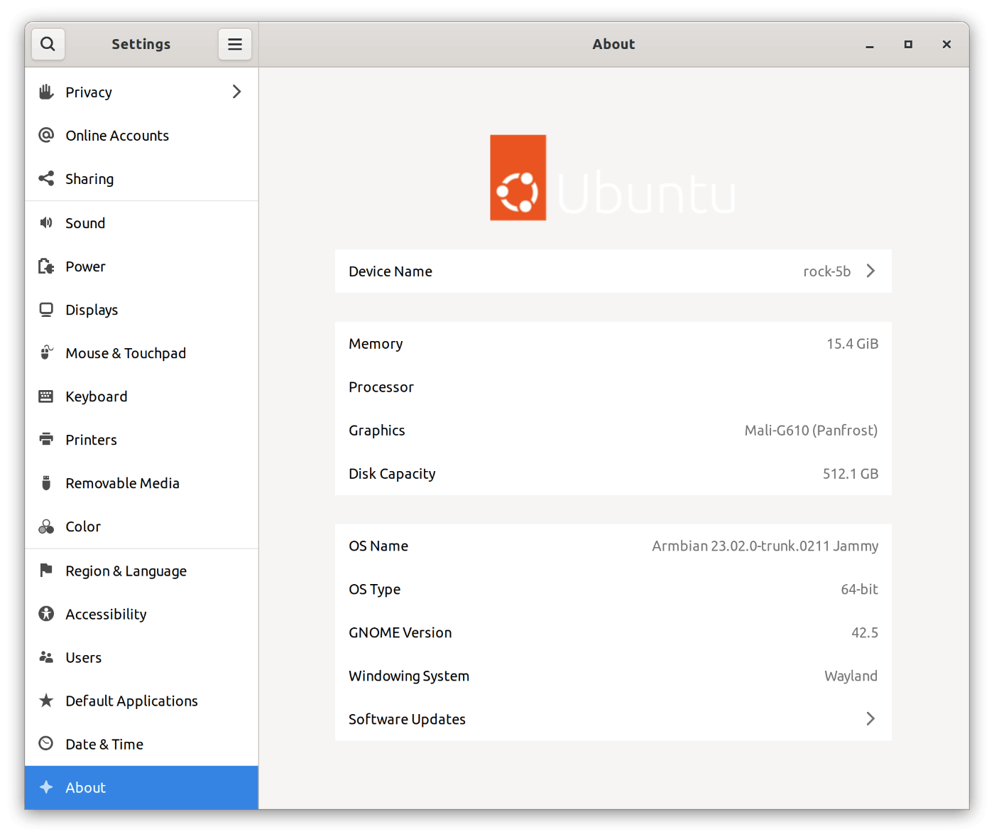Image resolution: width=994 pixels, height=837 pixels.
Task: Select Users in the sidebar
Action: point(141,657)
